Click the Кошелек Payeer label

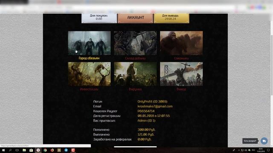pos(105,111)
